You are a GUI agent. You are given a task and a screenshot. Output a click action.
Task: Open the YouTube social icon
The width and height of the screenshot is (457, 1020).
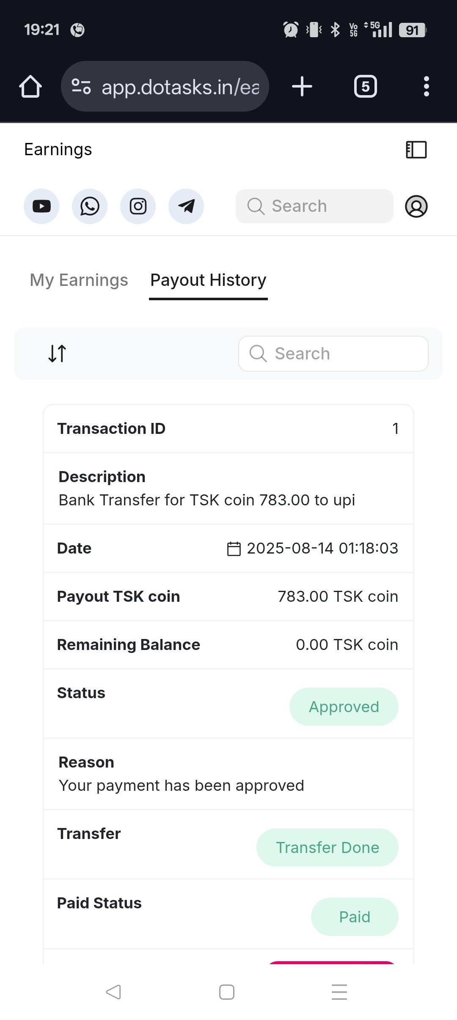[41, 206]
